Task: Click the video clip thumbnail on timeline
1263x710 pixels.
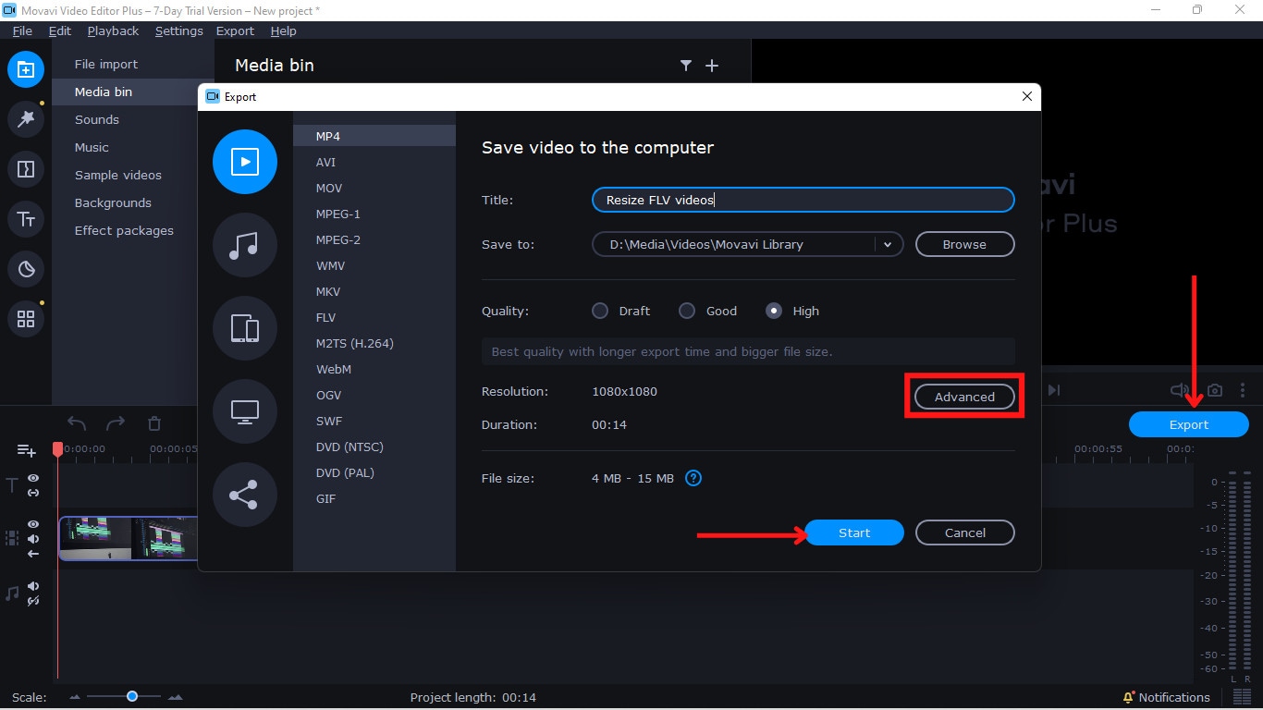Action: tap(129, 538)
